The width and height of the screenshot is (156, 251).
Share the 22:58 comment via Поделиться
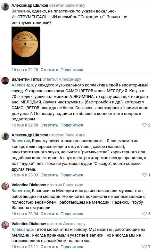[72, 125]
